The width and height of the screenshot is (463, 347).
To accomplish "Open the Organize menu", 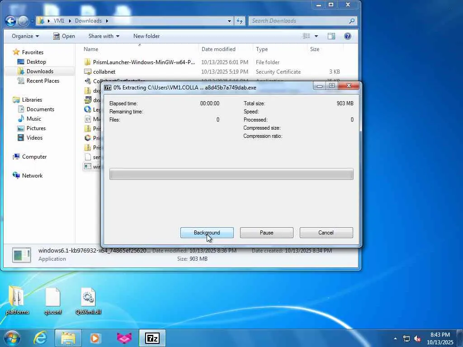I will point(25,36).
